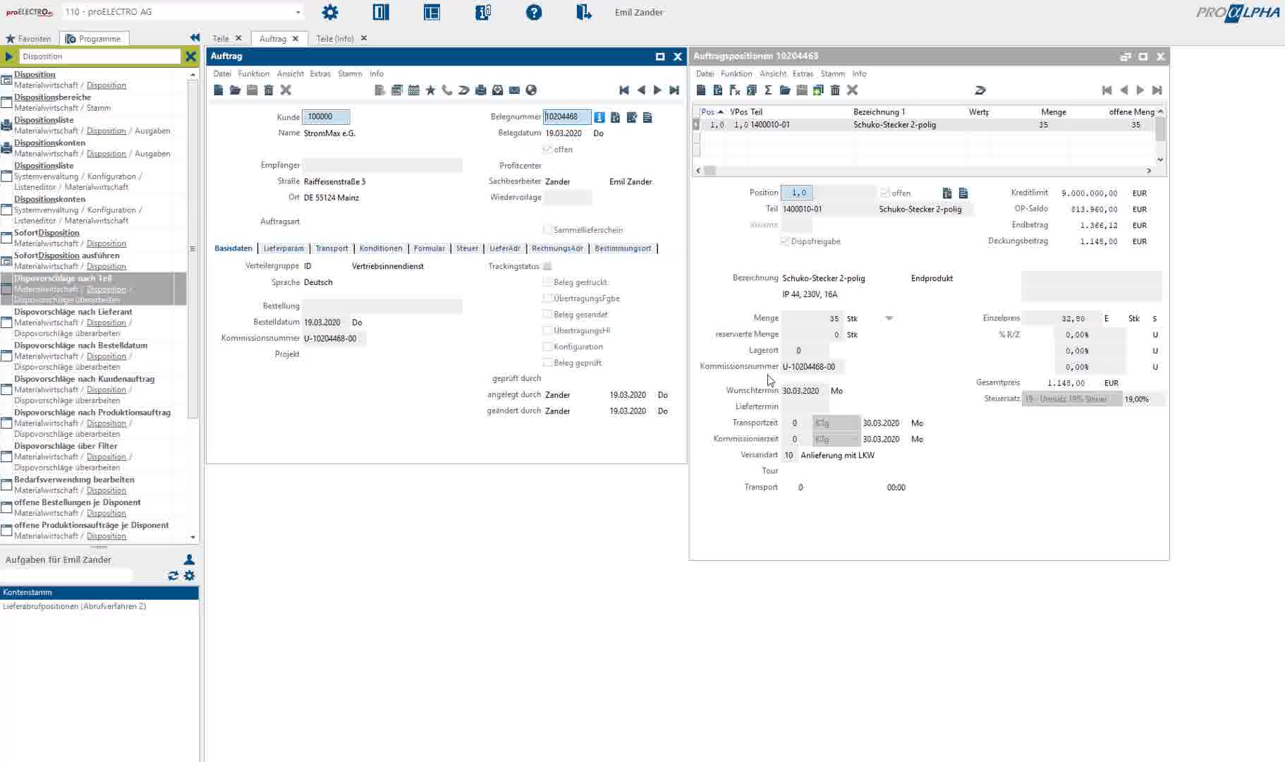Toggle Beleg geprüft checkbox
The width and height of the screenshot is (1285, 762).
[547, 363]
